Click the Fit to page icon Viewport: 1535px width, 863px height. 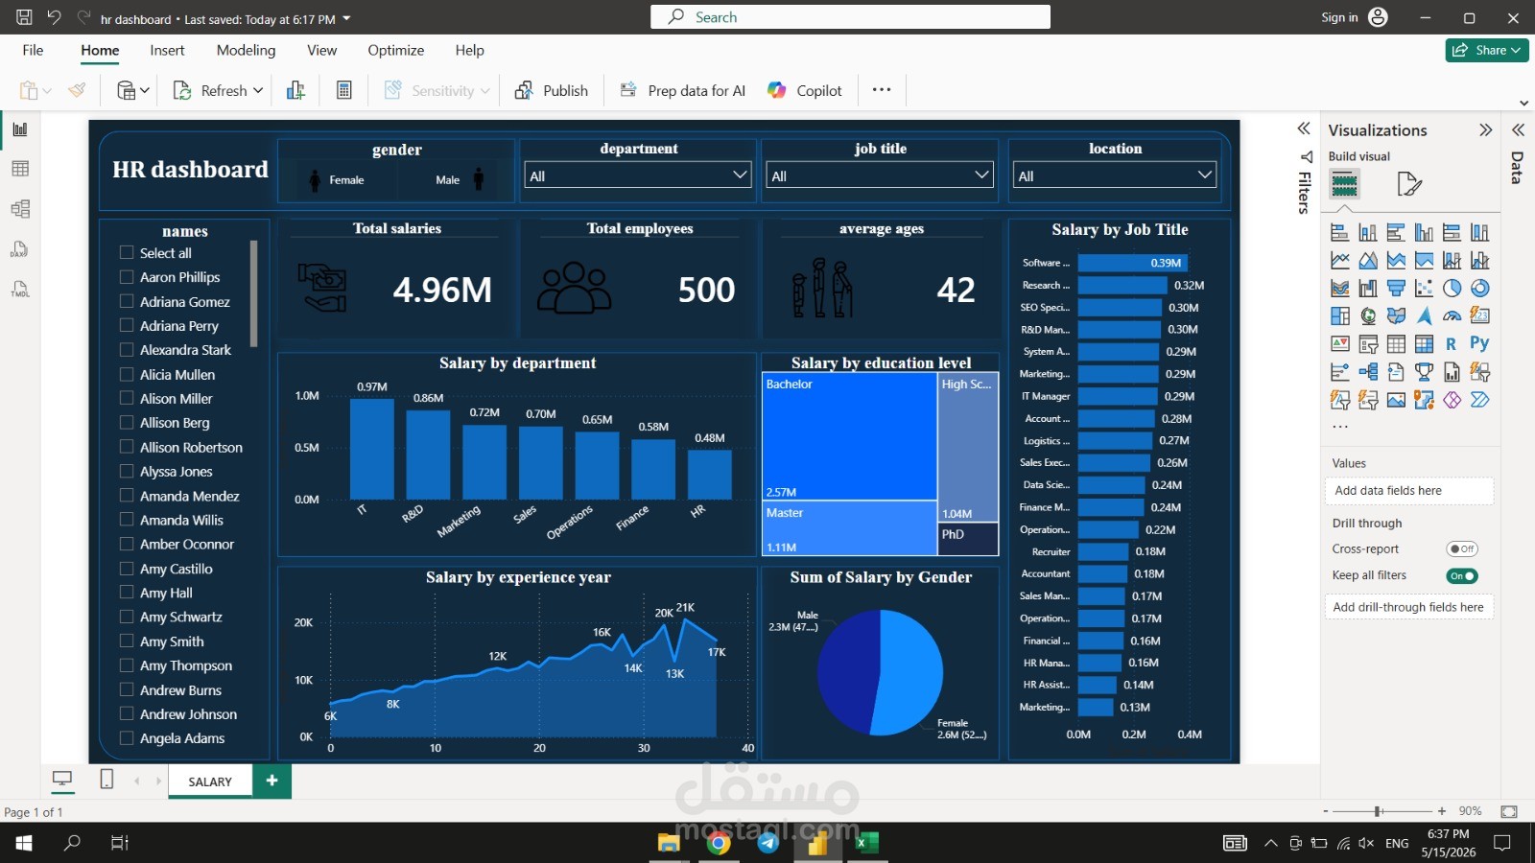(x=1509, y=811)
